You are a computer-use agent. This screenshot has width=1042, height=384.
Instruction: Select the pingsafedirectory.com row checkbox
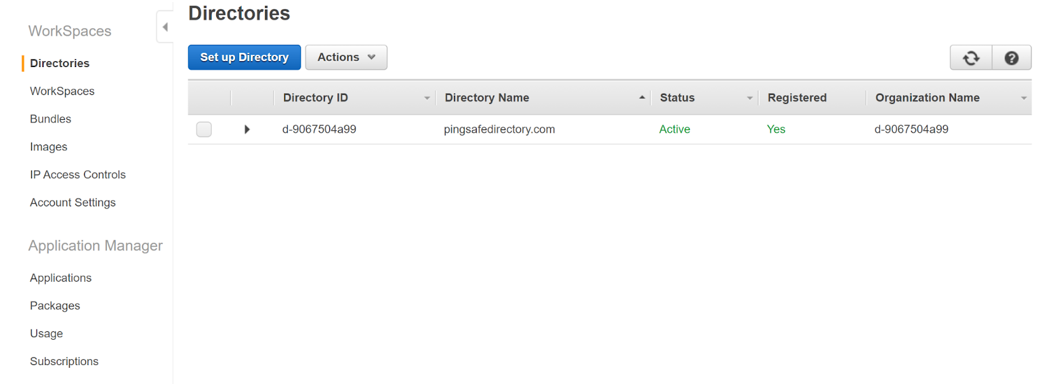pyautogui.click(x=204, y=130)
